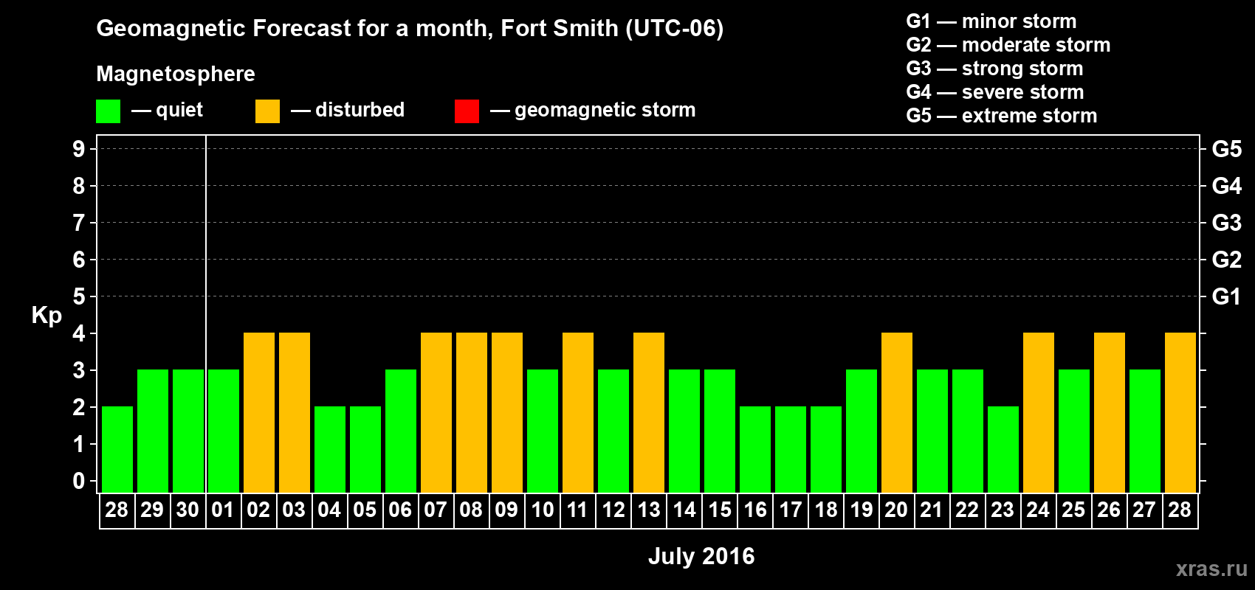
Task: Click the green bar for June 28
Action: [x=117, y=450]
